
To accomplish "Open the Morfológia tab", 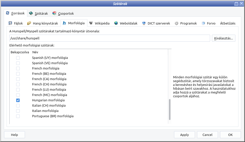I will point(74,23).
